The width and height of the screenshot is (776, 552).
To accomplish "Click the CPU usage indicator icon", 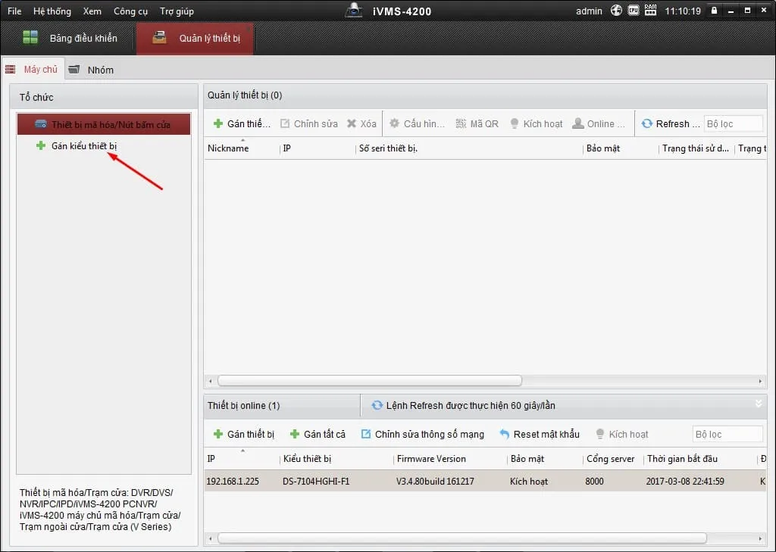I will [x=633, y=11].
